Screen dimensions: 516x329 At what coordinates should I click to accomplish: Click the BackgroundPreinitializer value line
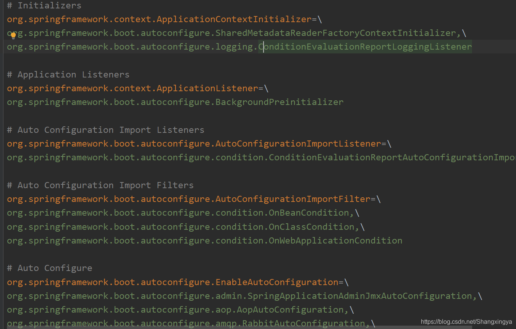175,102
